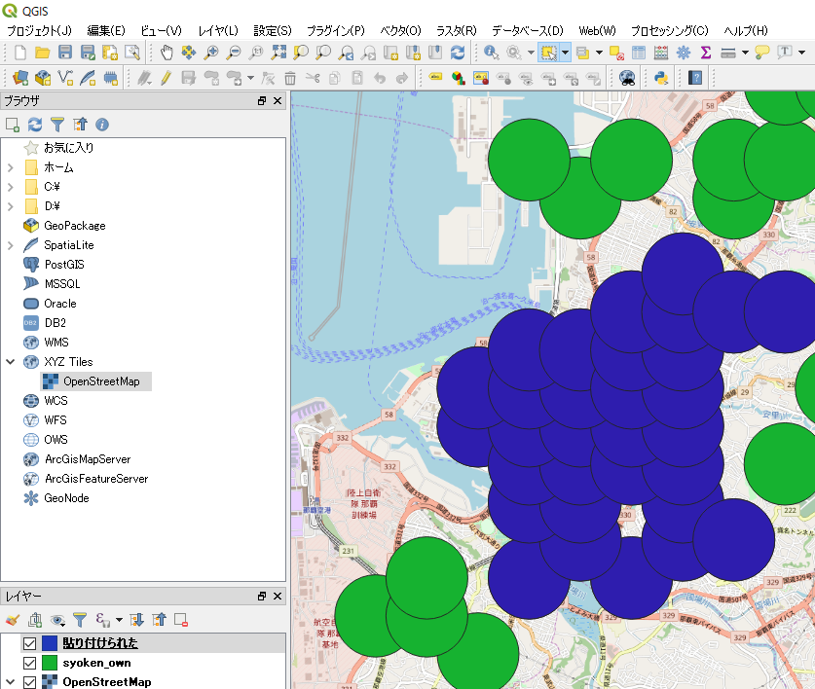The width and height of the screenshot is (815, 689).
Task: Click the blue swatch of 貼り付けられた layer
Action: pyautogui.click(x=51, y=643)
